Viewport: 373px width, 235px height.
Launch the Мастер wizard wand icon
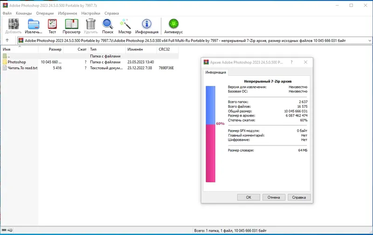[x=125, y=24]
